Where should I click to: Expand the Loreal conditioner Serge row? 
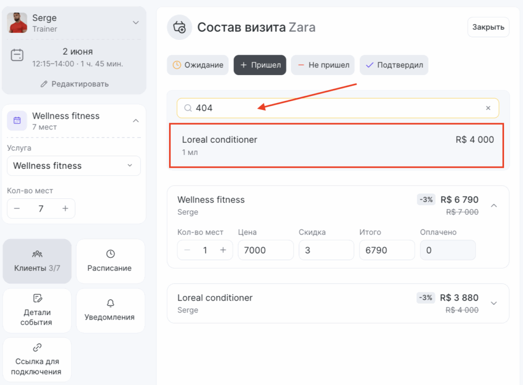click(493, 303)
